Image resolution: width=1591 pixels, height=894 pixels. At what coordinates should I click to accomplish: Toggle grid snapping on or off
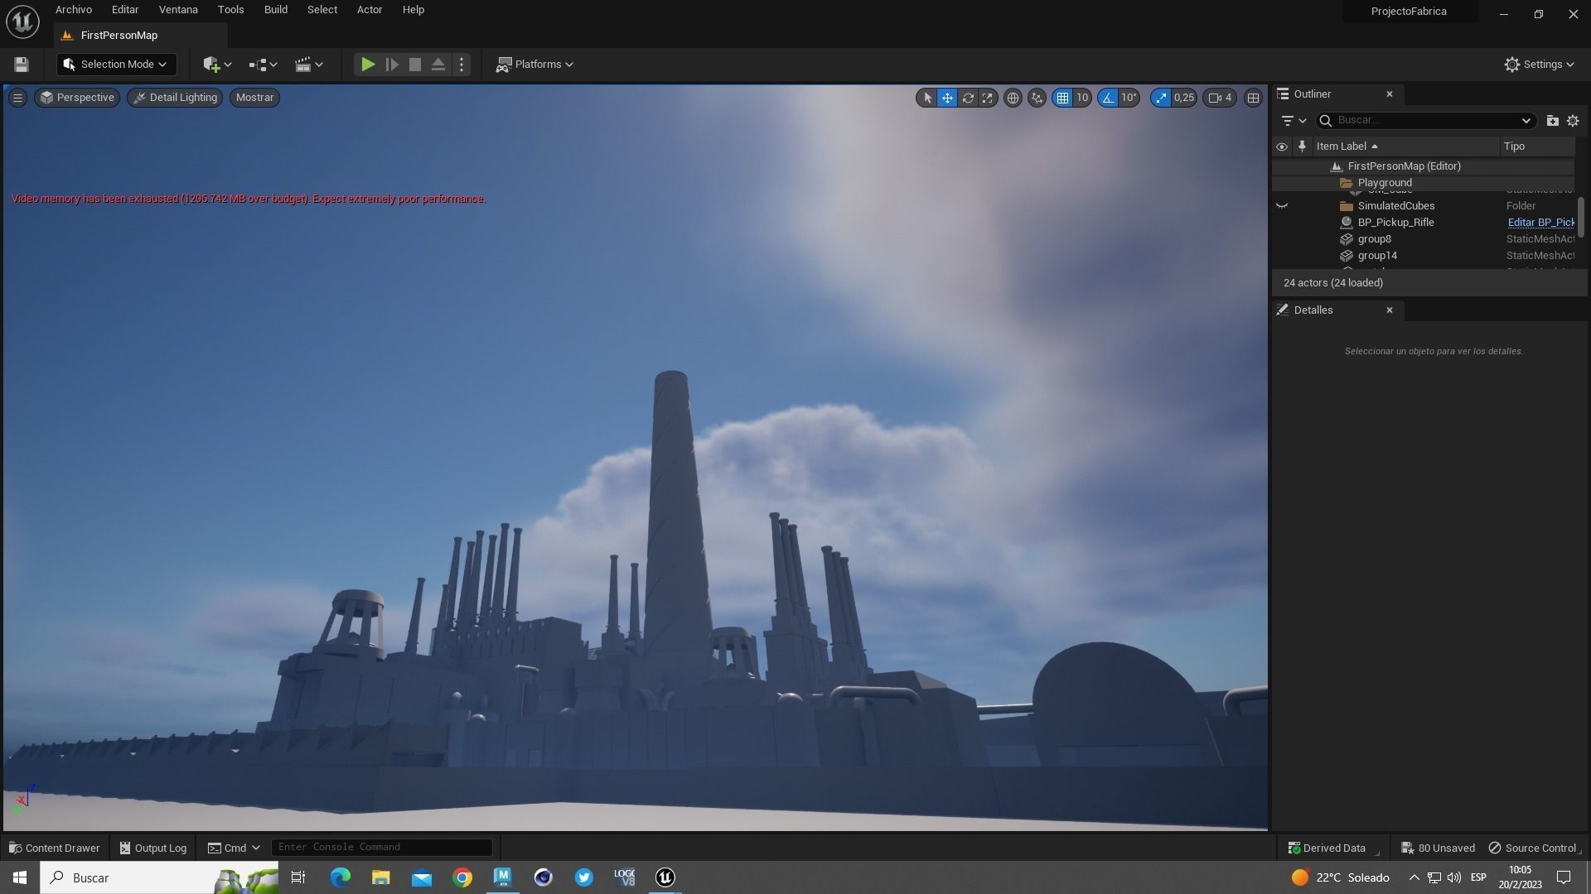click(1062, 98)
